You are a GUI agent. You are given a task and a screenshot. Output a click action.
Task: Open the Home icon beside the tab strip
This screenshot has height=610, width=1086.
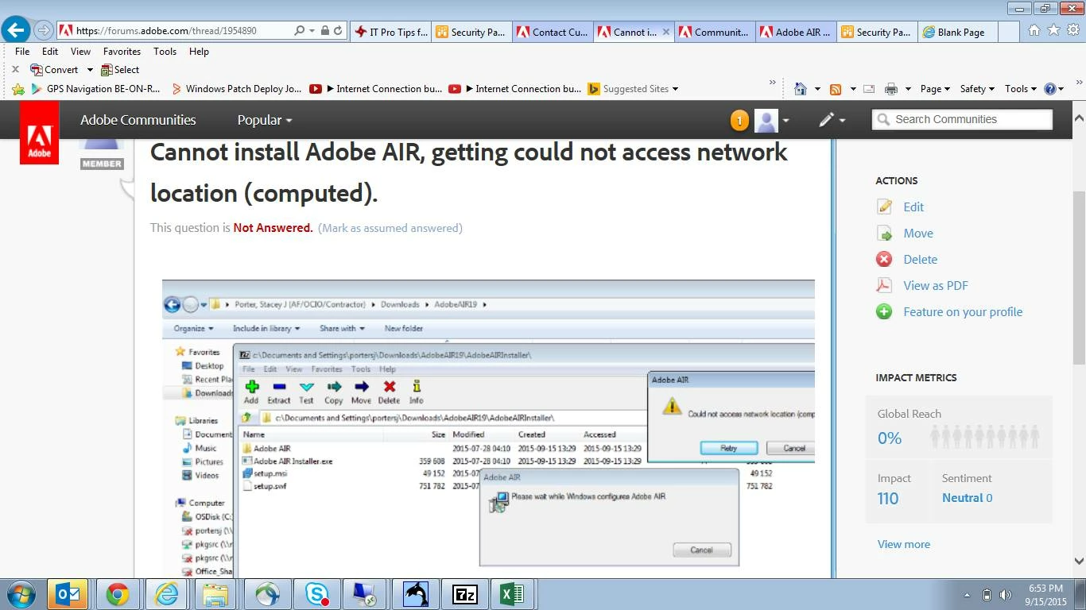[x=1034, y=30]
